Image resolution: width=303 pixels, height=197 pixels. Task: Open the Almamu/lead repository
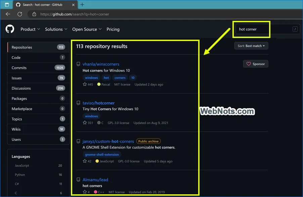click(x=95, y=180)
